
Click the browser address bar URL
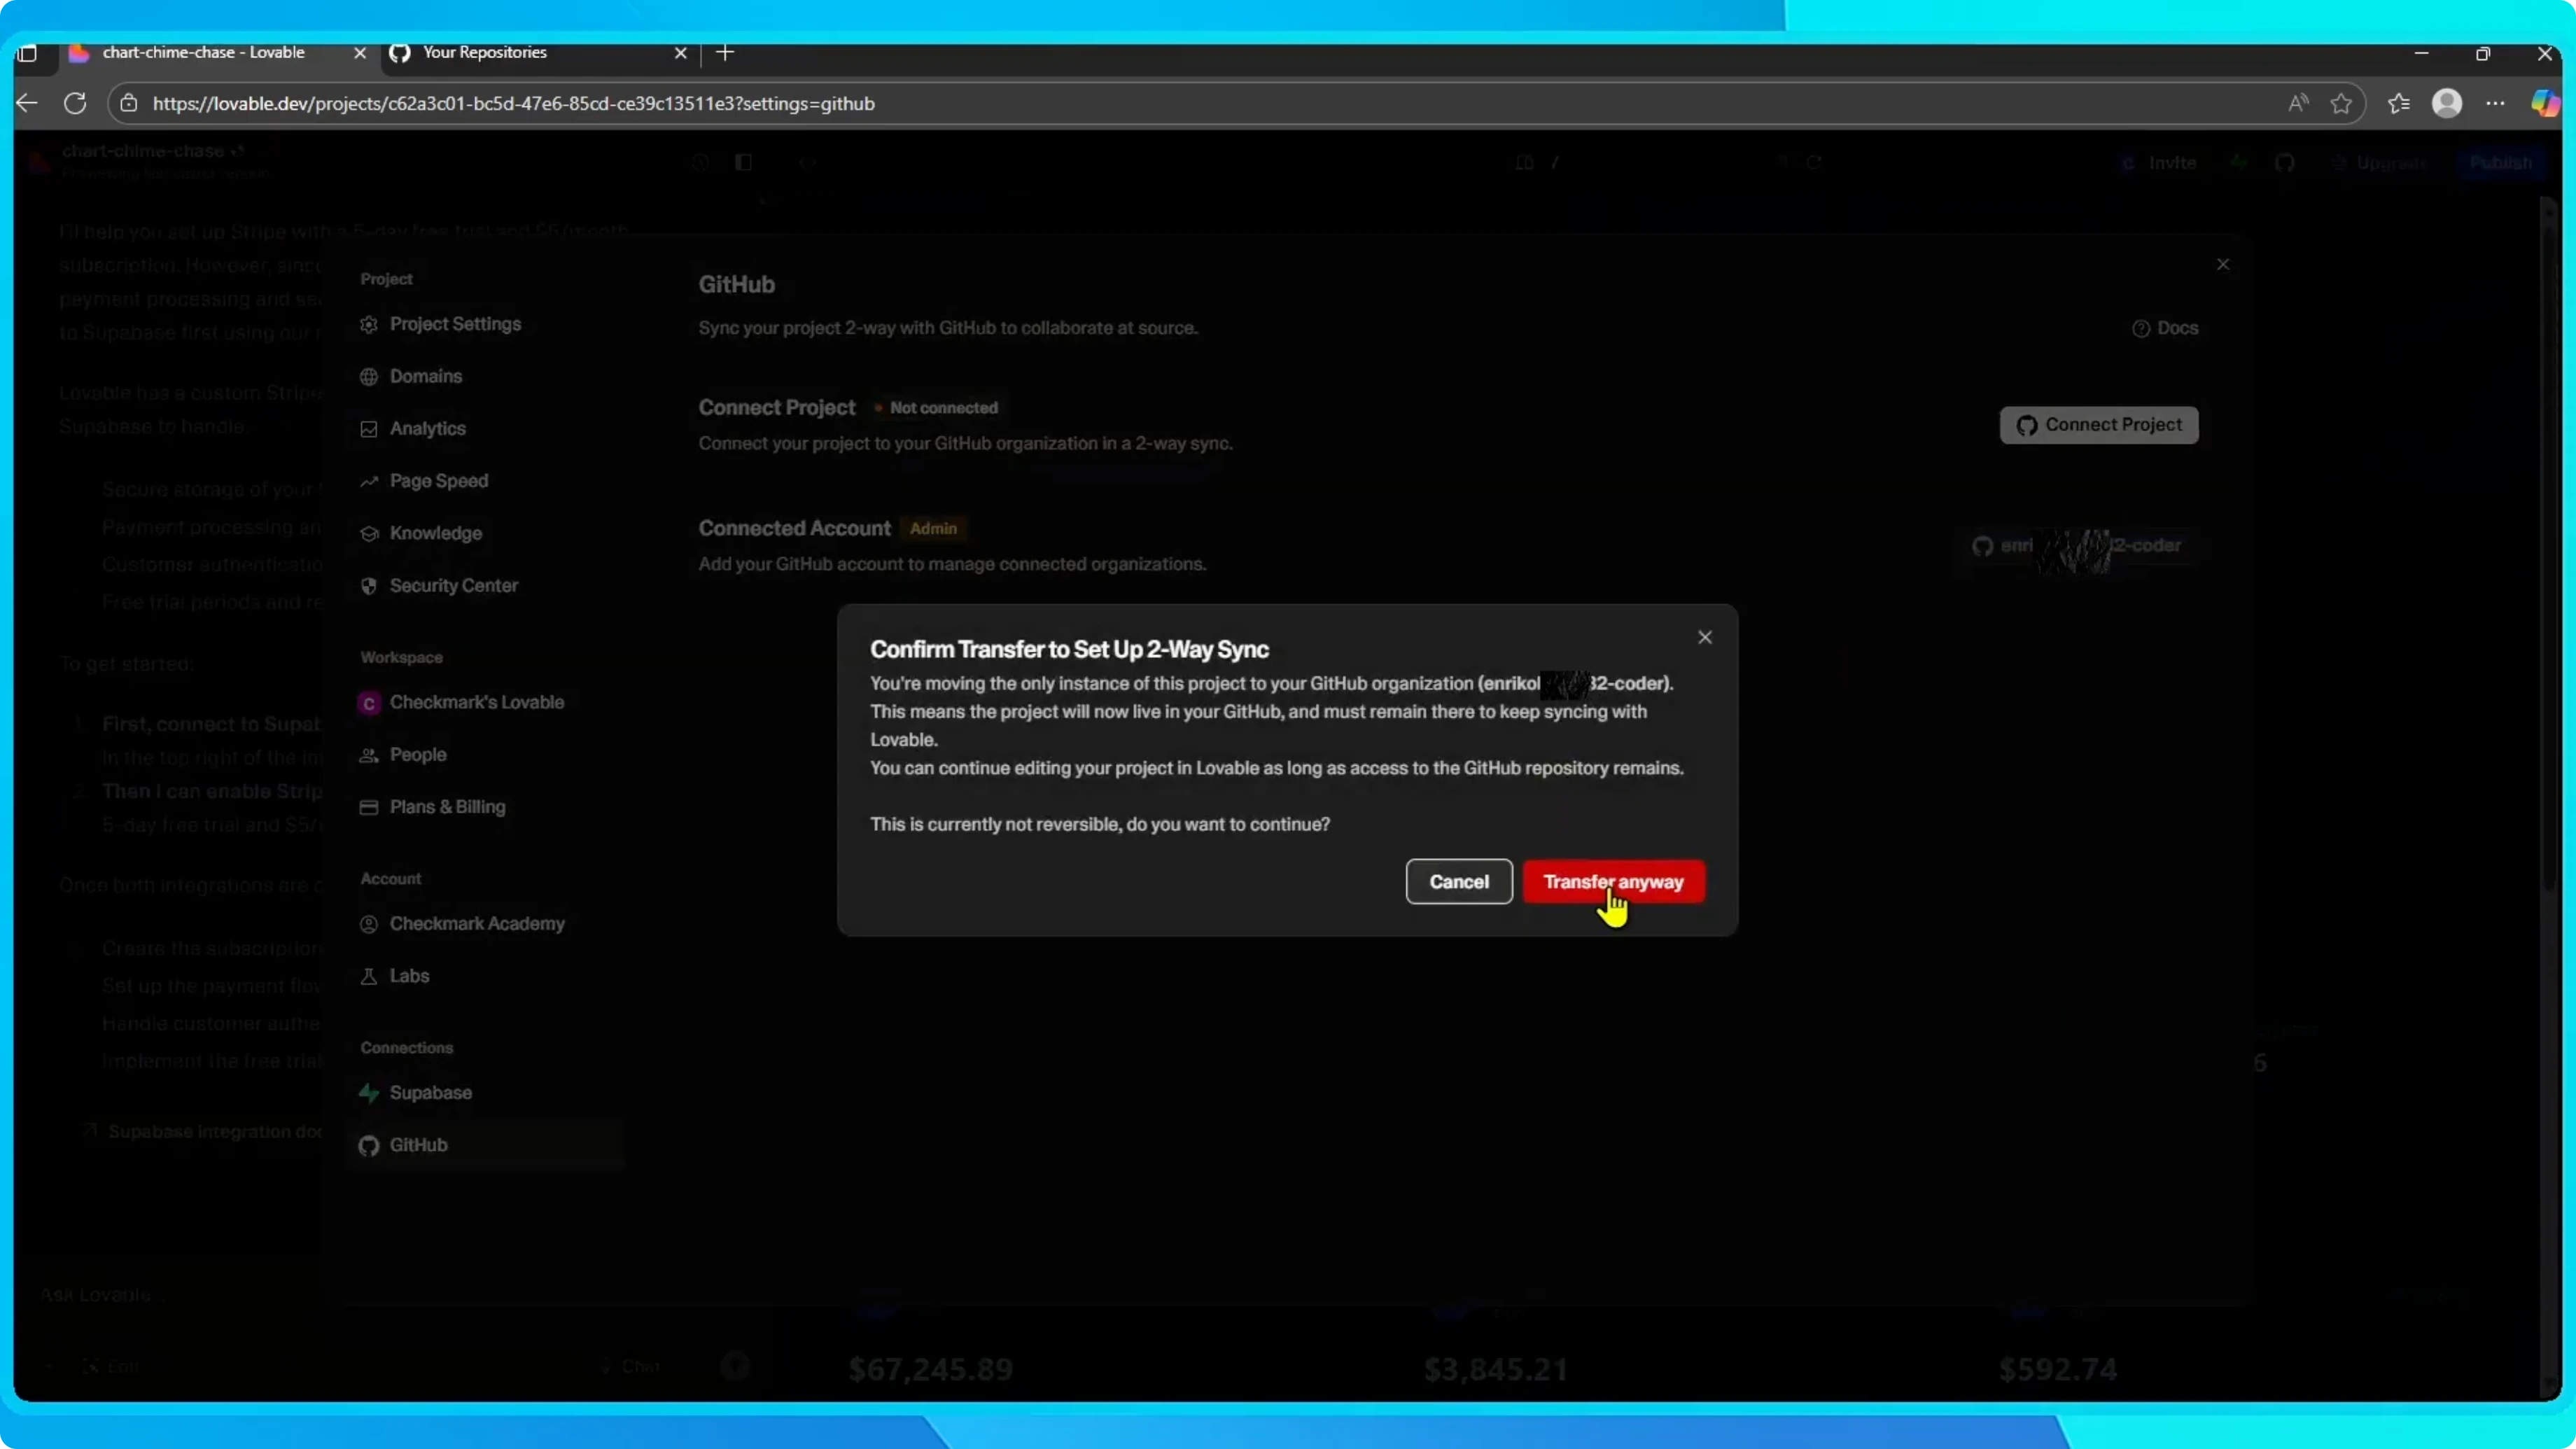tap(513, 104)
